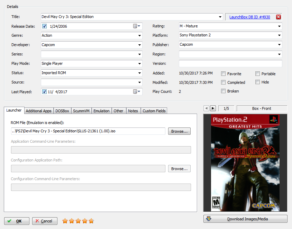Image resolution: width=292 pixels, height=229 pixels.
Task: Set rating to one star
Action: coord(65,221)
